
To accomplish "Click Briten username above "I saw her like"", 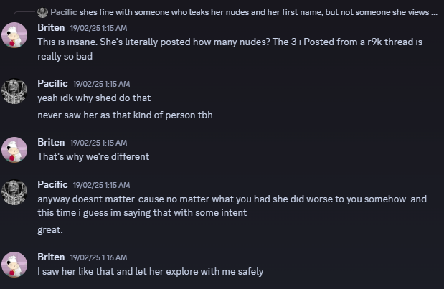I will pyautogui.click(x=50, y=257).
